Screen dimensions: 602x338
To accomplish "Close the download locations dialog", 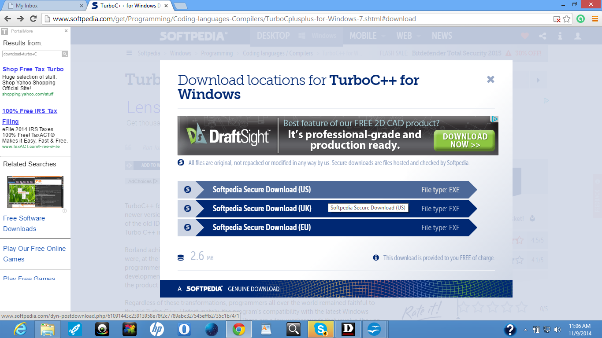I will click(x=491, y=79).
